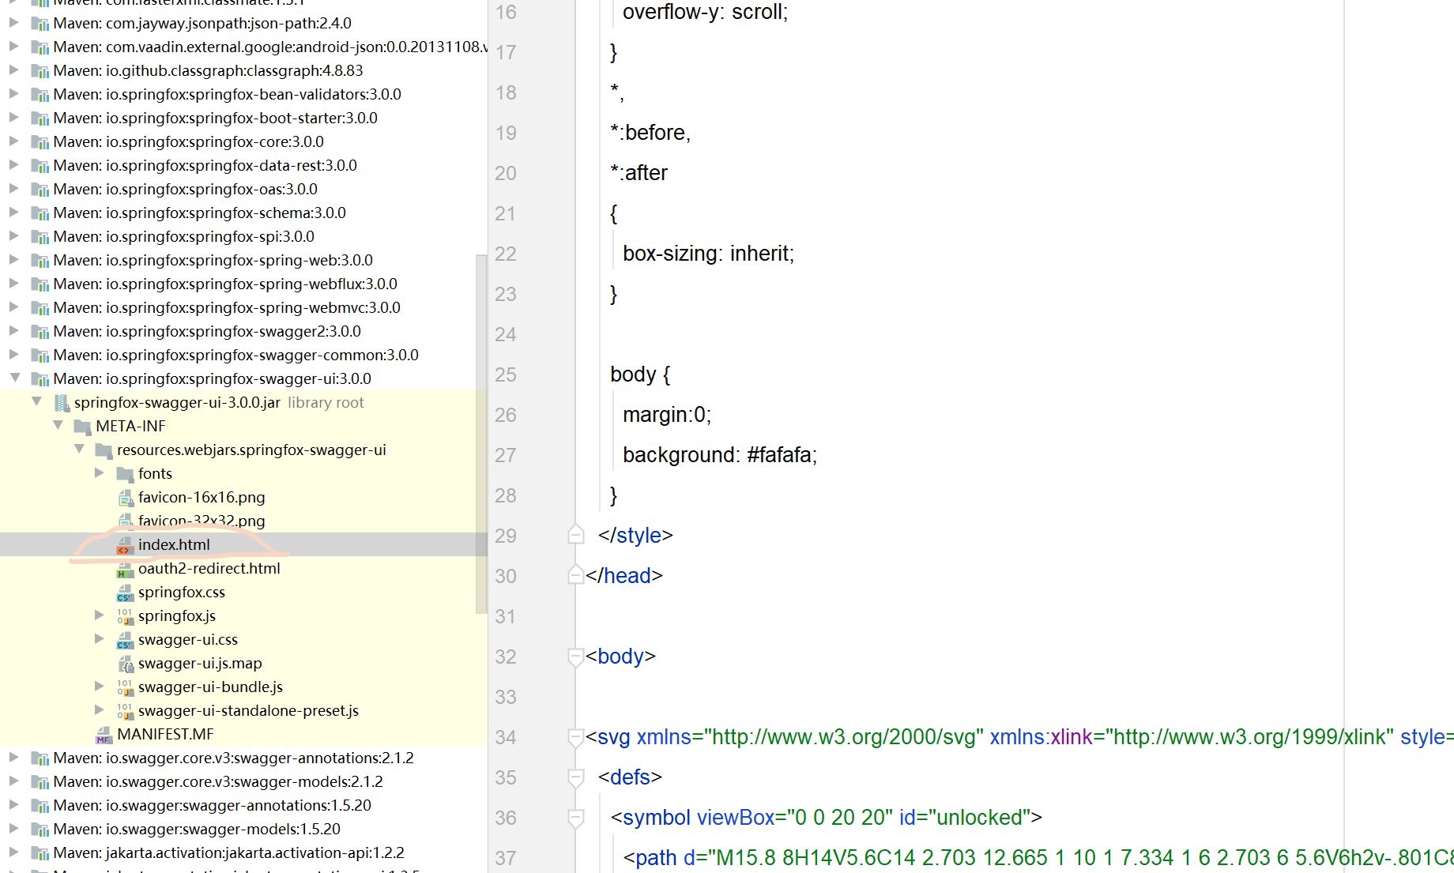The height and width of the screenshot is (873, 1454).
Task: Fold the closing style tag at line 29
Action: click(x=576, y=535)
